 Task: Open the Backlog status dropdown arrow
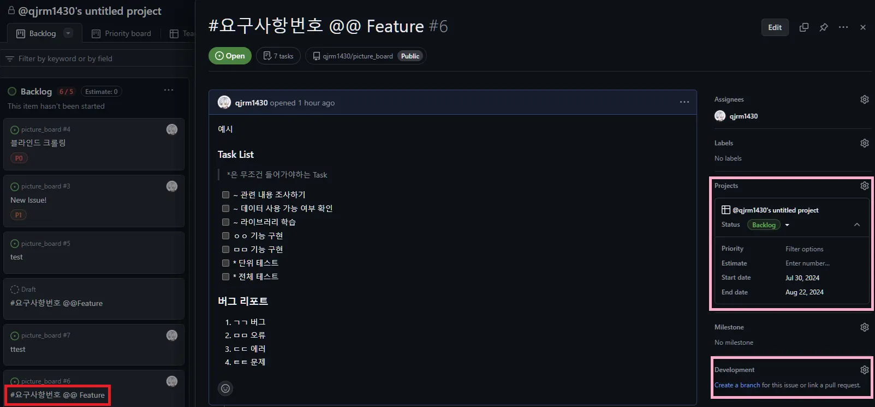[787, 225]
